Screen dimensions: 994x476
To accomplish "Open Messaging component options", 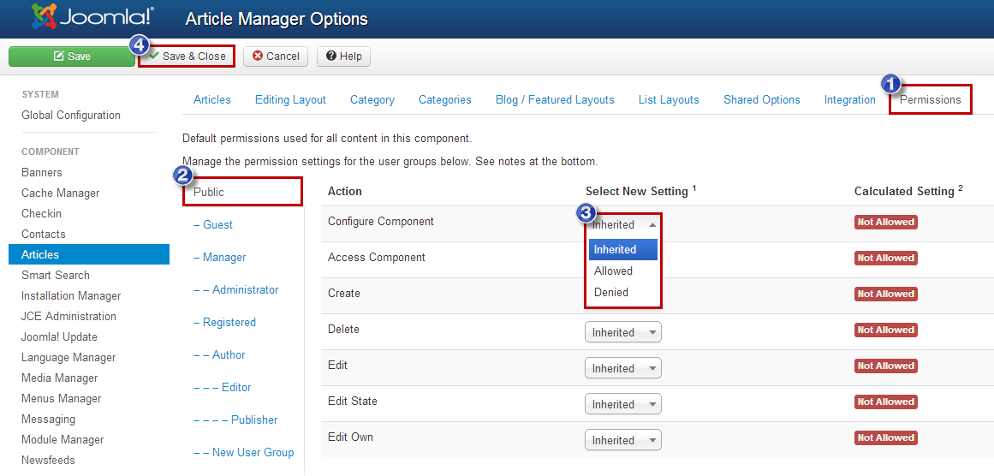I will click(48, 419).
